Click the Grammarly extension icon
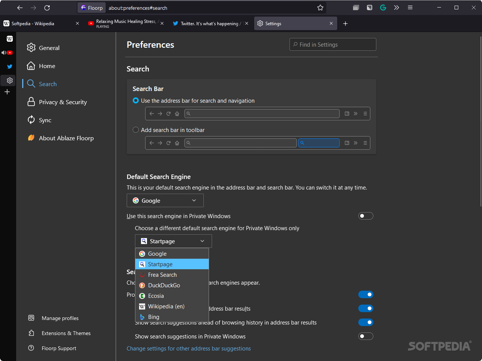Screen dimensions: 482x361 tap(383, 8)
